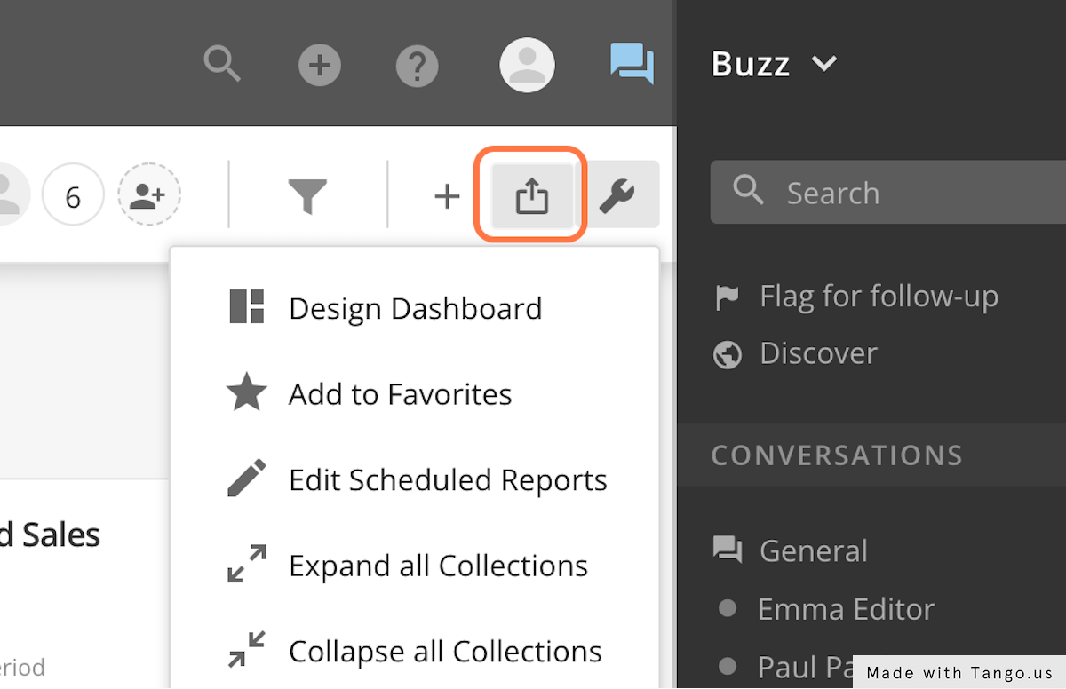Expand all Collections from the menu

[437, 566]
